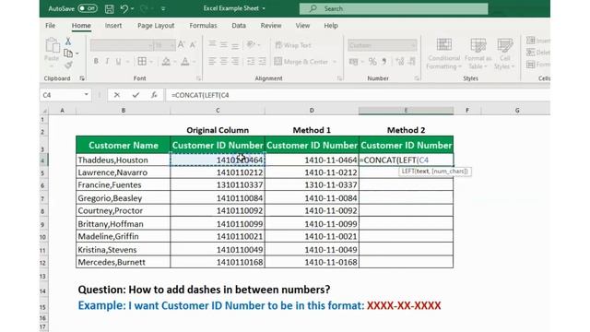
Task: Click the Accounting Number Format icon
Action: 353,62
